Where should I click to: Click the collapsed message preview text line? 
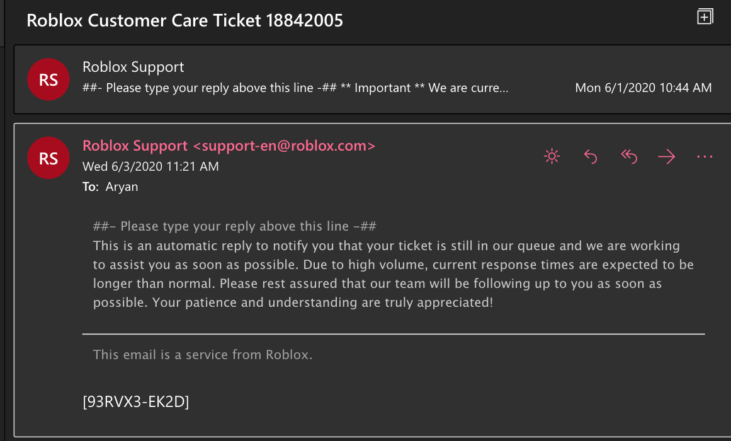(295, 88)
